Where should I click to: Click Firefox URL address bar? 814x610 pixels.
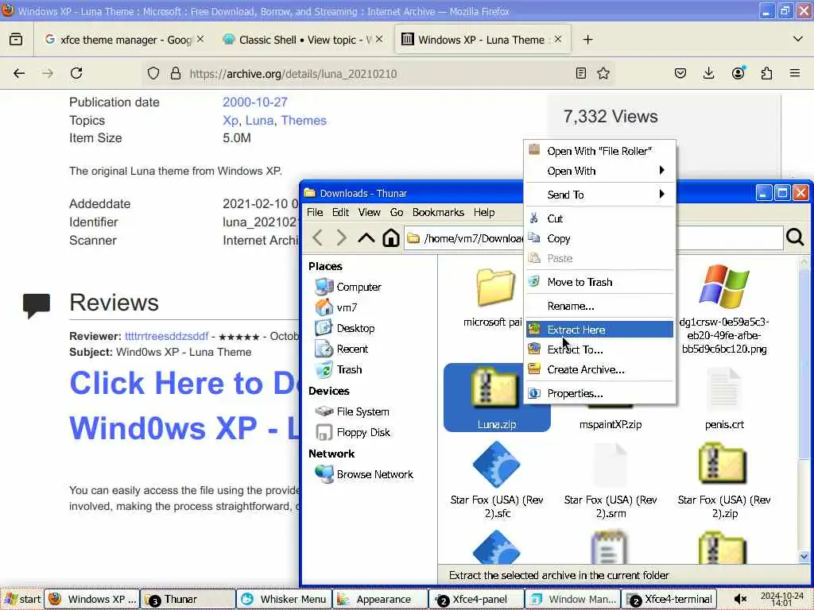click(x=379, y=74)
